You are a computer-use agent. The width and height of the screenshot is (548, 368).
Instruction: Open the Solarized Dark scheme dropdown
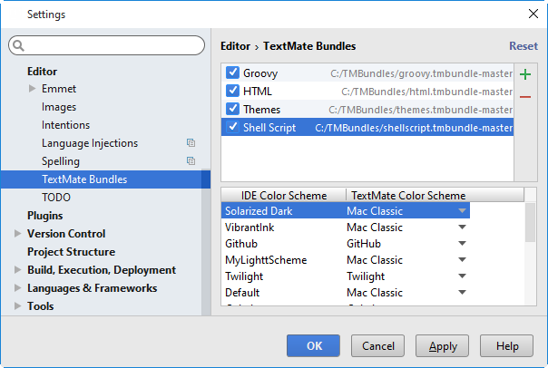pos(463,211)
